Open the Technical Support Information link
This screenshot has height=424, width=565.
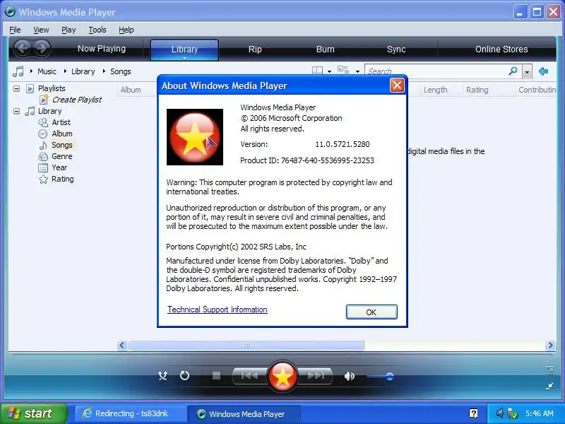[218, 310]
